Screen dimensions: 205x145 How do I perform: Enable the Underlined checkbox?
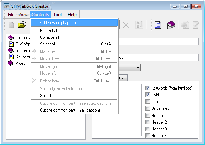[148, 108]
